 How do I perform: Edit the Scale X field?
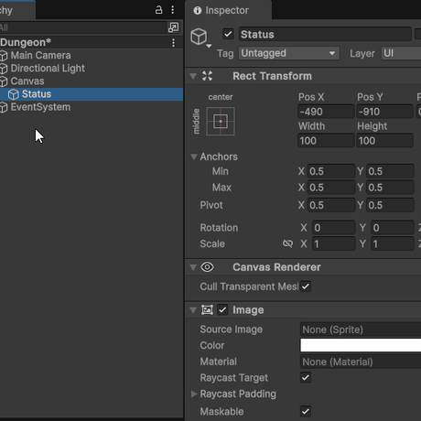tap(333, 243)
